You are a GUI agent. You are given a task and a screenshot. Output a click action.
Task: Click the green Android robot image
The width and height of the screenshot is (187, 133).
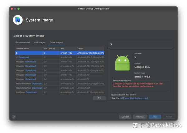click(x=122, y=63)
